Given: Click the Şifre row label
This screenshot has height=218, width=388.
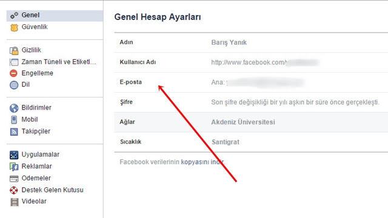Looking at the screenshot, I should pos(126,102).
